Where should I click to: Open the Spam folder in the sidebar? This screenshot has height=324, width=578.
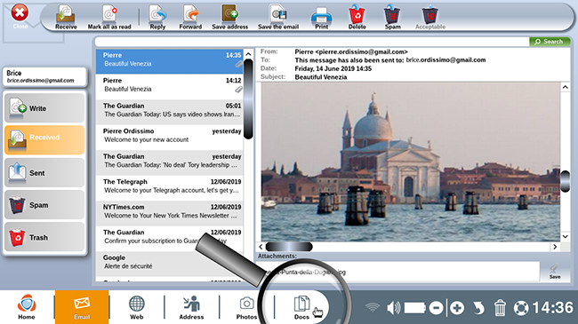click(44, 205)
